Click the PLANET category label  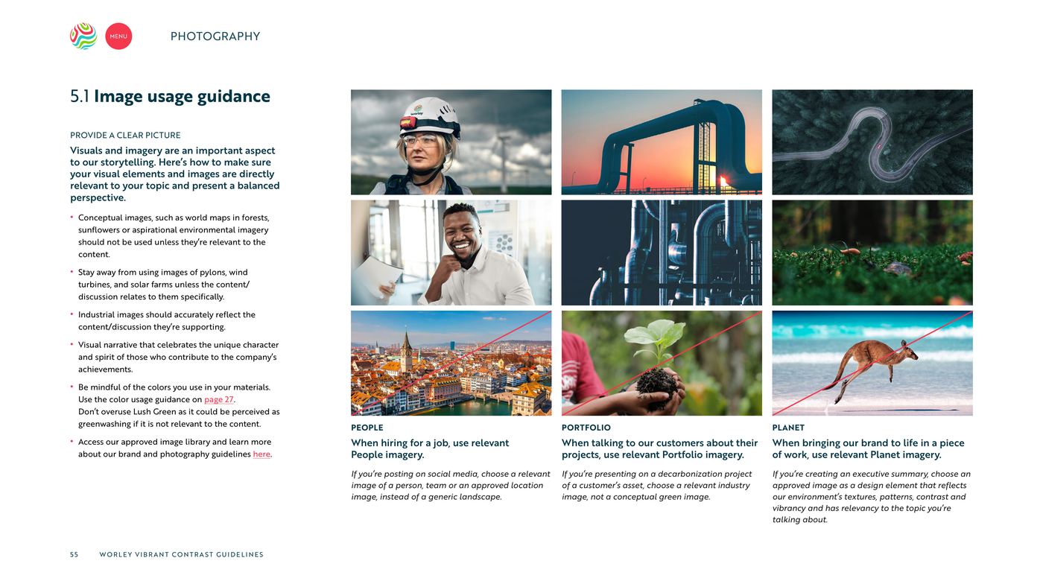pos(788,428)
